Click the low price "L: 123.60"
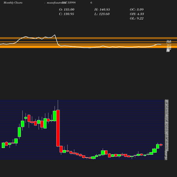 click(x=102, y=14)
